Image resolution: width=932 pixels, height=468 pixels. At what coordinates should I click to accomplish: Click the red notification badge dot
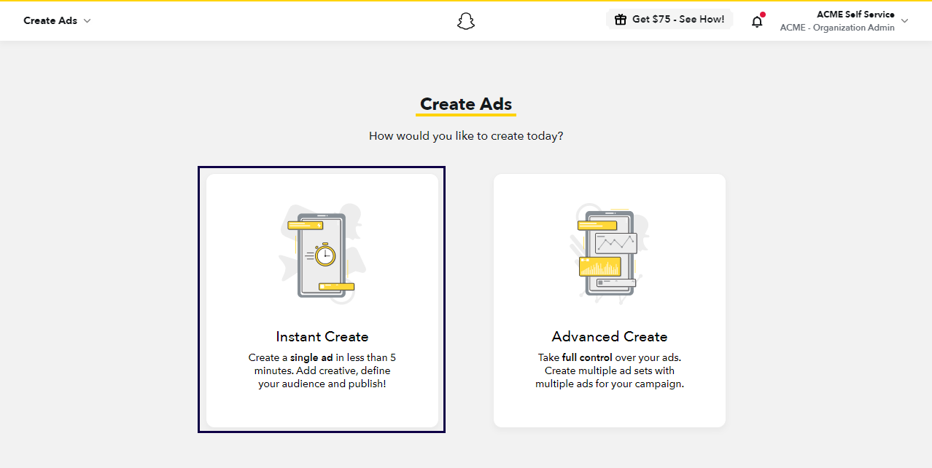pos(762,15)
